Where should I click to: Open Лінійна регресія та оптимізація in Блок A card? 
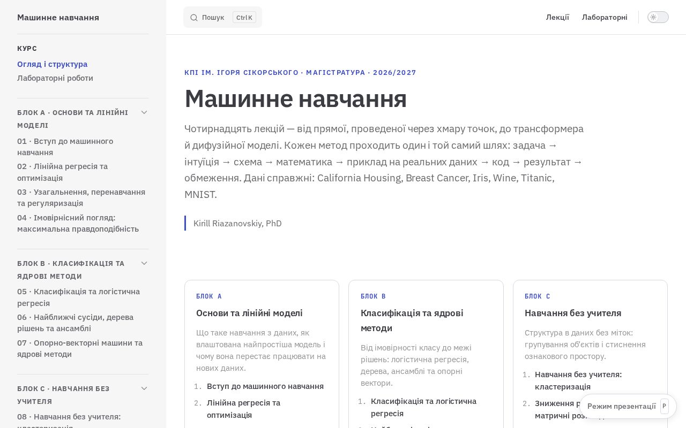pos(244,409)
